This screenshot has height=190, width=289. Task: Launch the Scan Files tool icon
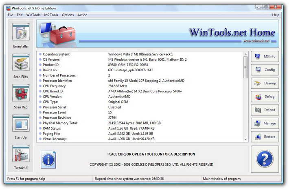[21, 62]
